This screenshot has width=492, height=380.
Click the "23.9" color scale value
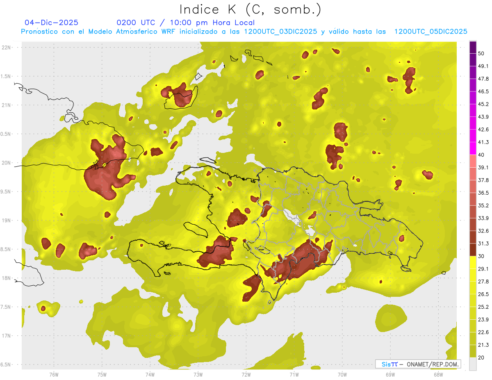pyautogui.click(x=483, y=320)
